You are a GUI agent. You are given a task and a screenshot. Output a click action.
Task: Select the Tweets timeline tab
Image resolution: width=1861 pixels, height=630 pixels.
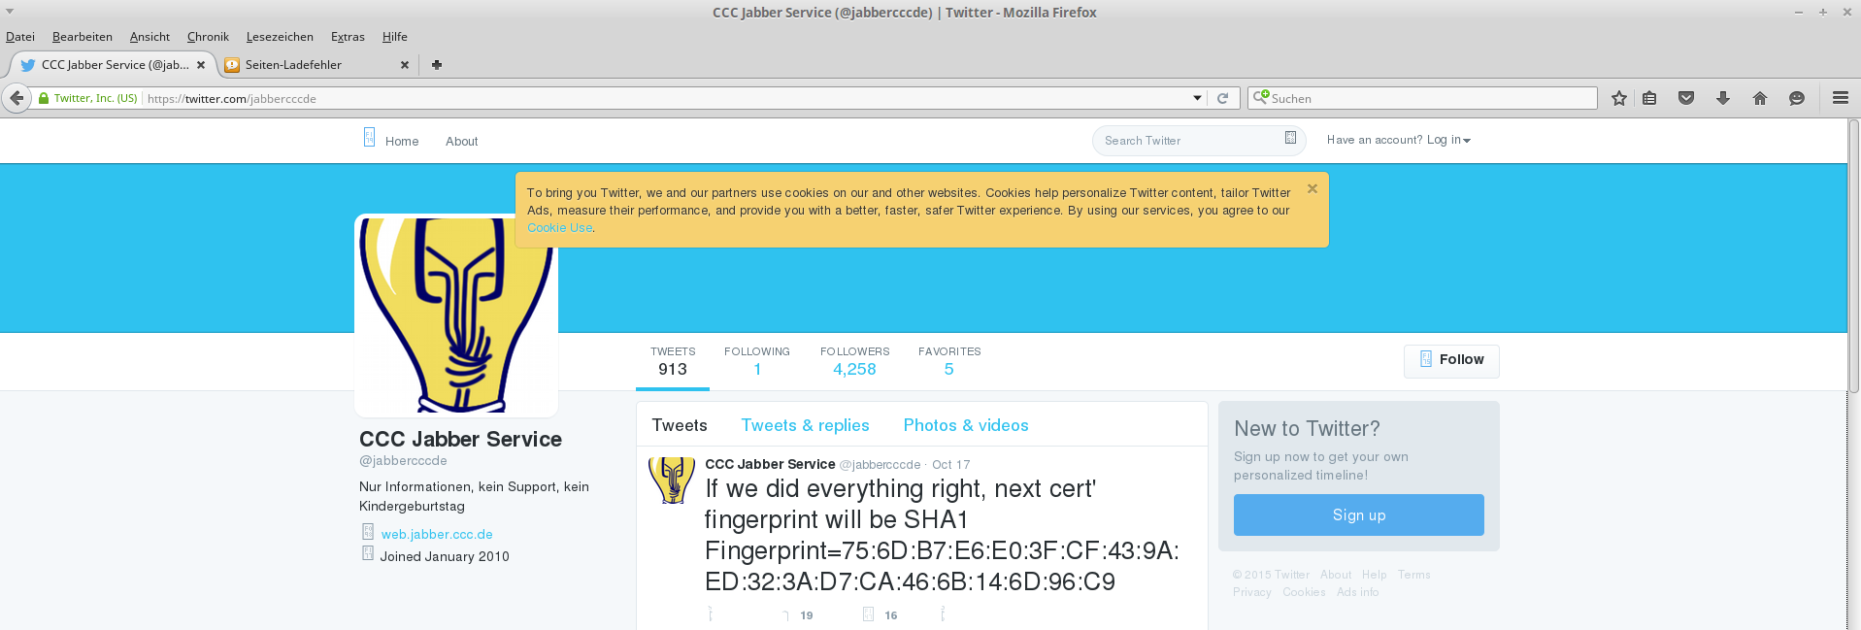click(x=680, y=425)
